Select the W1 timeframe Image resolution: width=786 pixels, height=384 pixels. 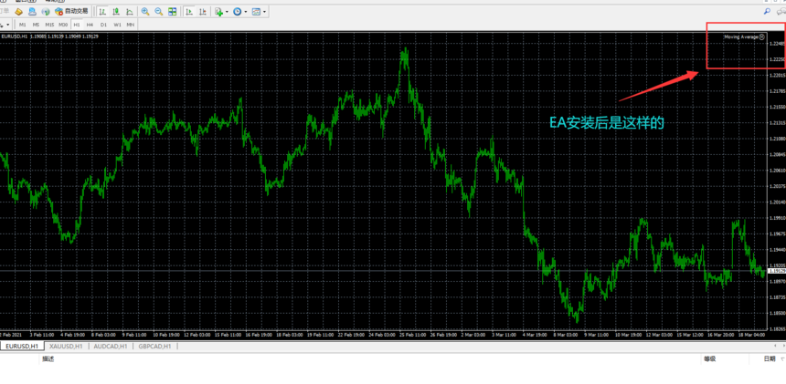point(117,25)
